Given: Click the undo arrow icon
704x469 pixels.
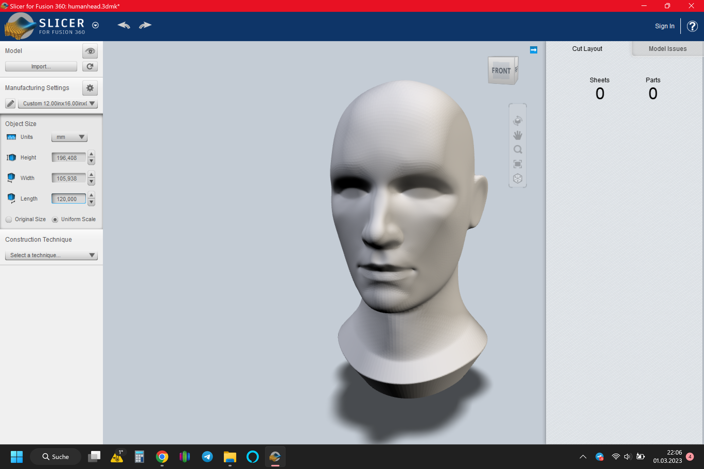Looking at the screenshot, I should point(124,25).
